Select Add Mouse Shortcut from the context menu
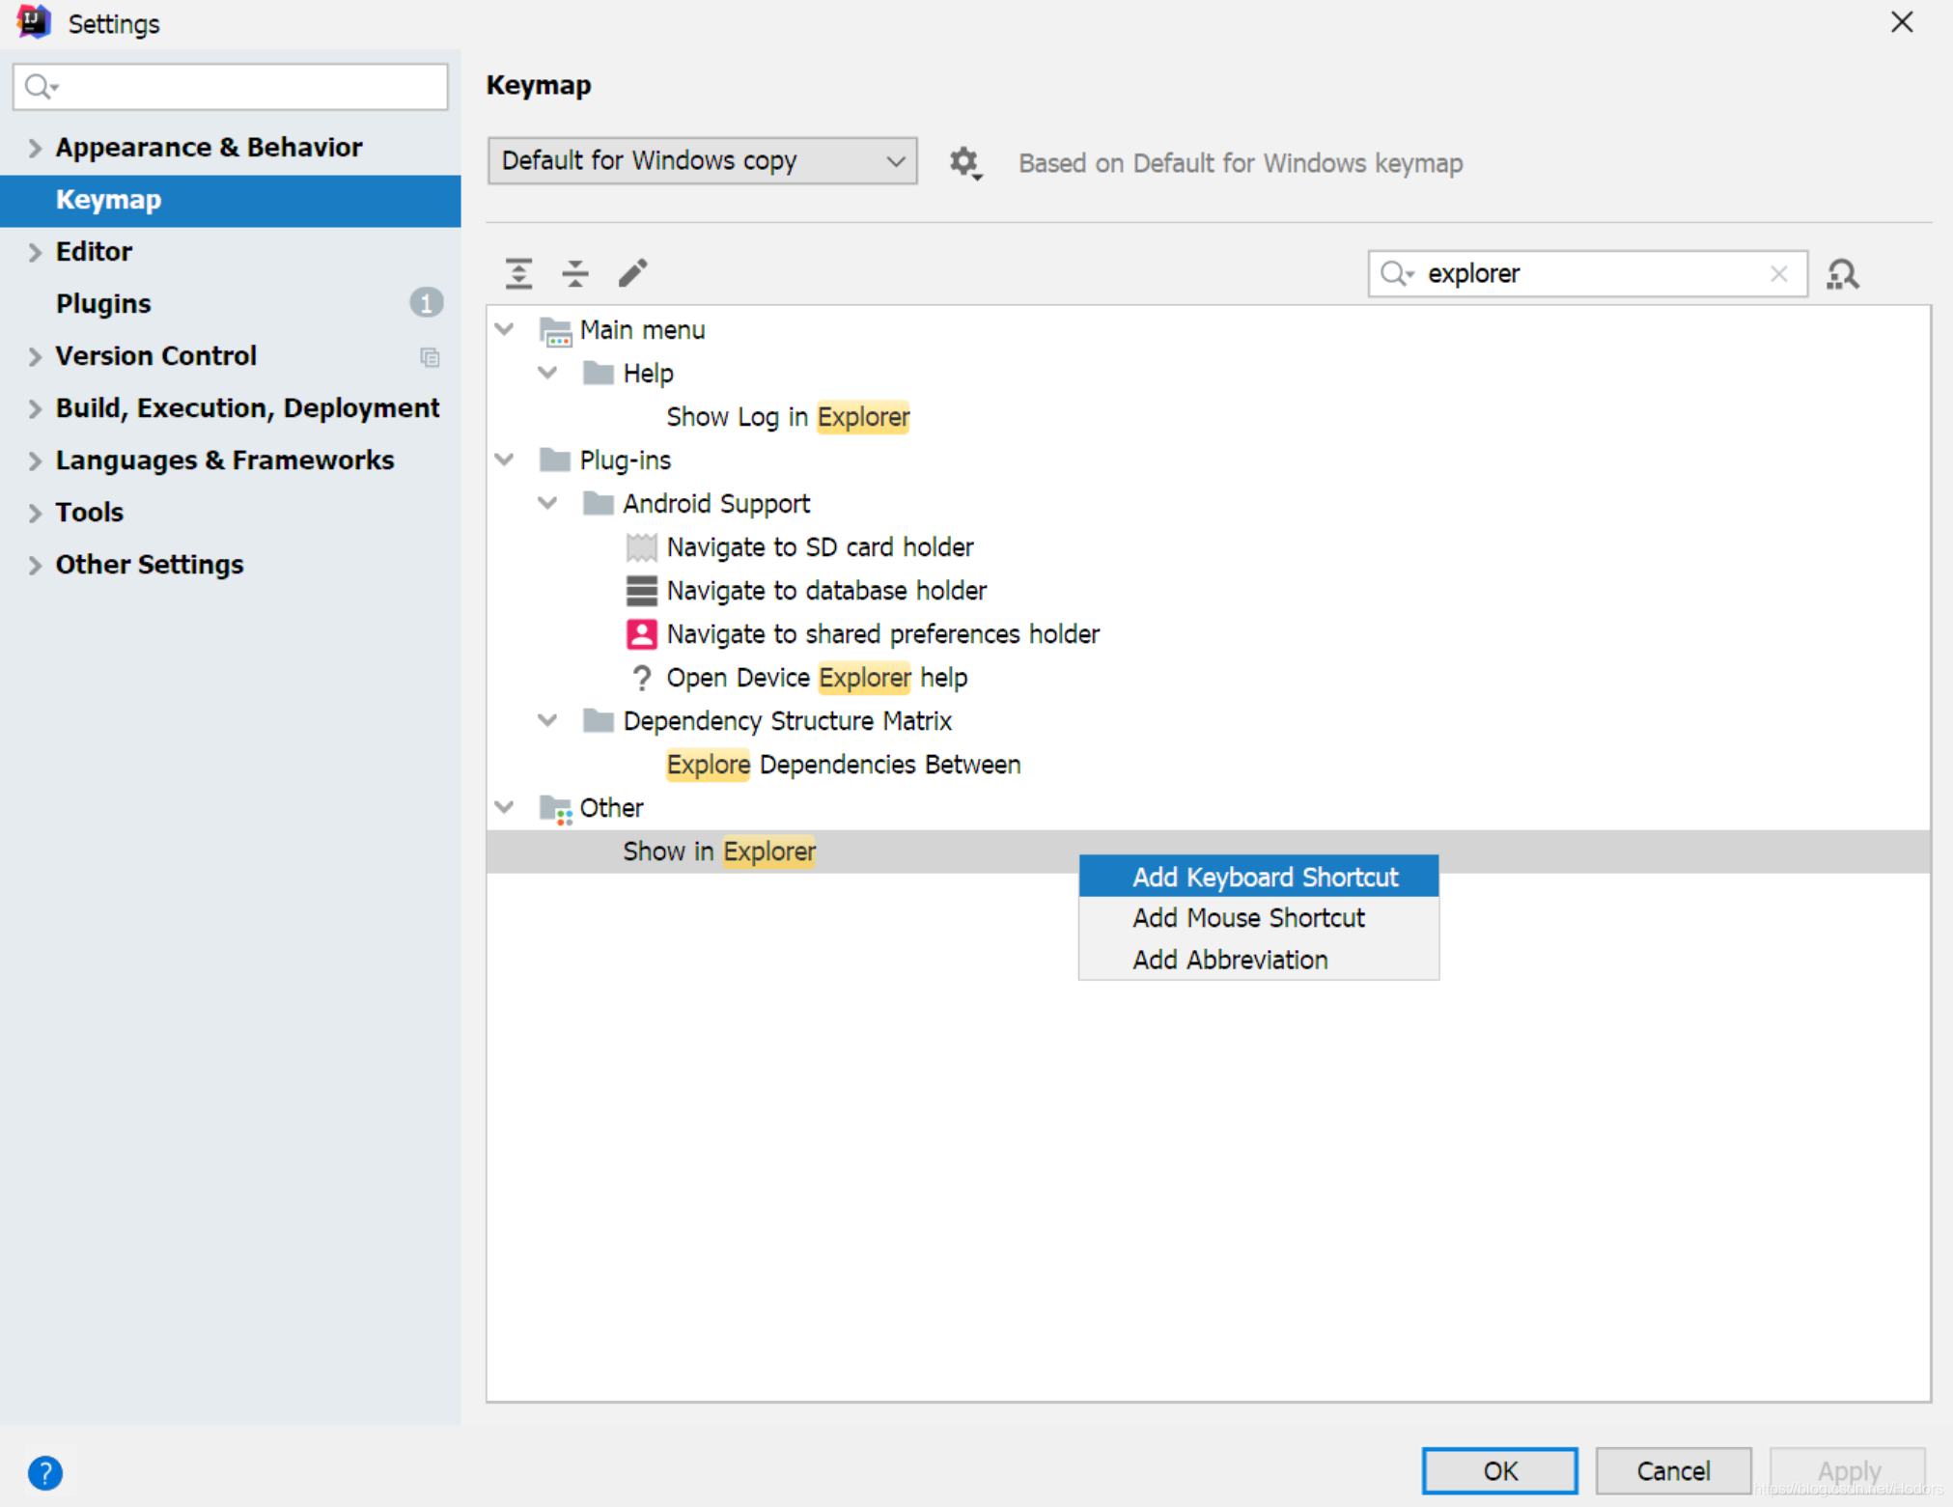1953x1507 pixels. coord(1248,917)
